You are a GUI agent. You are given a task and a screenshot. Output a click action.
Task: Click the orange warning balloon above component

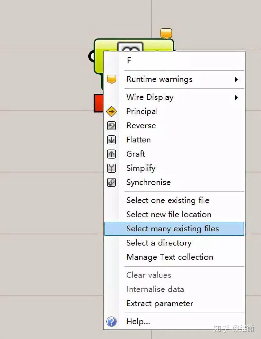click(x=166, y=33)
